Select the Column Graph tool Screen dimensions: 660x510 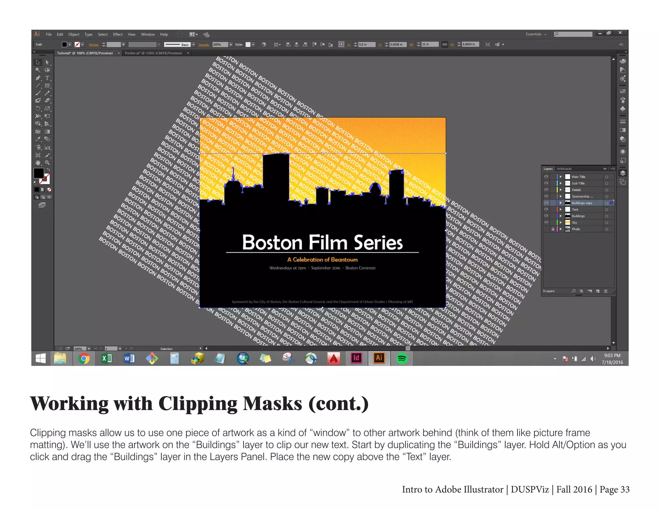pyautogui.click(x=47, y=147)
